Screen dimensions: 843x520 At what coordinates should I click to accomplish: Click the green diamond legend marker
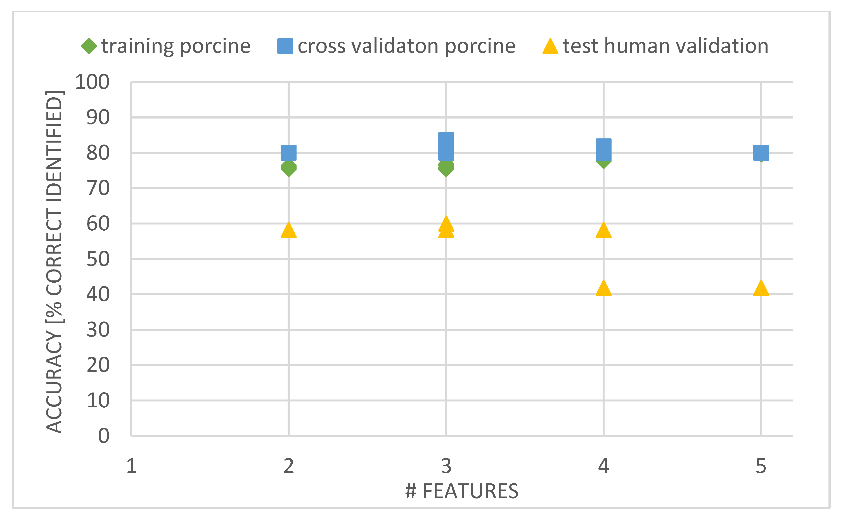click(89, 46)
